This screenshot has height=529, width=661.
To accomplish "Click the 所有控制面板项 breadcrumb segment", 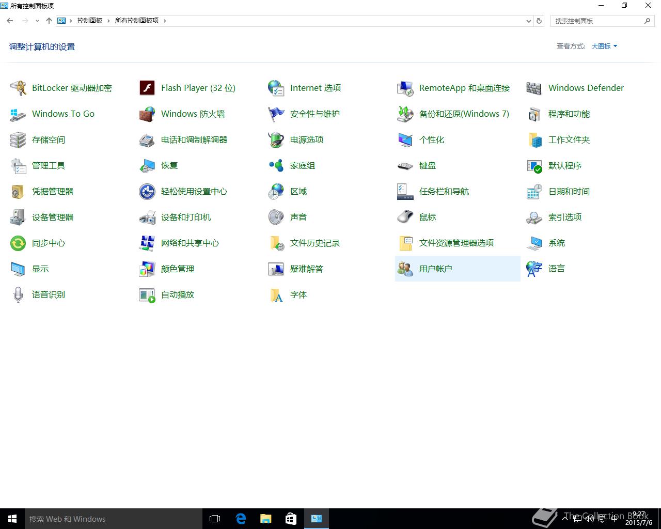I will click(x=137, y=21).
